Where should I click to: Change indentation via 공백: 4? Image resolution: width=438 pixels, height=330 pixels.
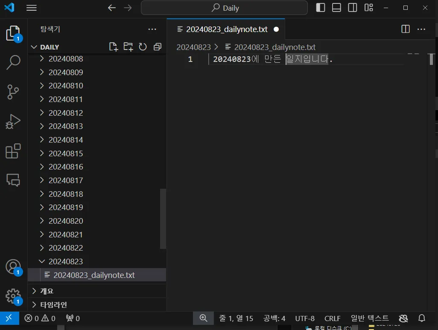274,318
